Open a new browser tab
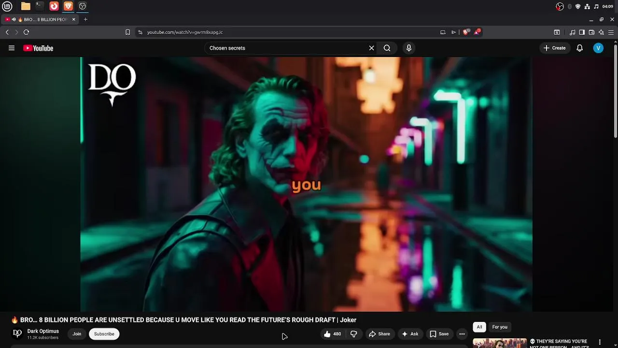 (85, 19)
